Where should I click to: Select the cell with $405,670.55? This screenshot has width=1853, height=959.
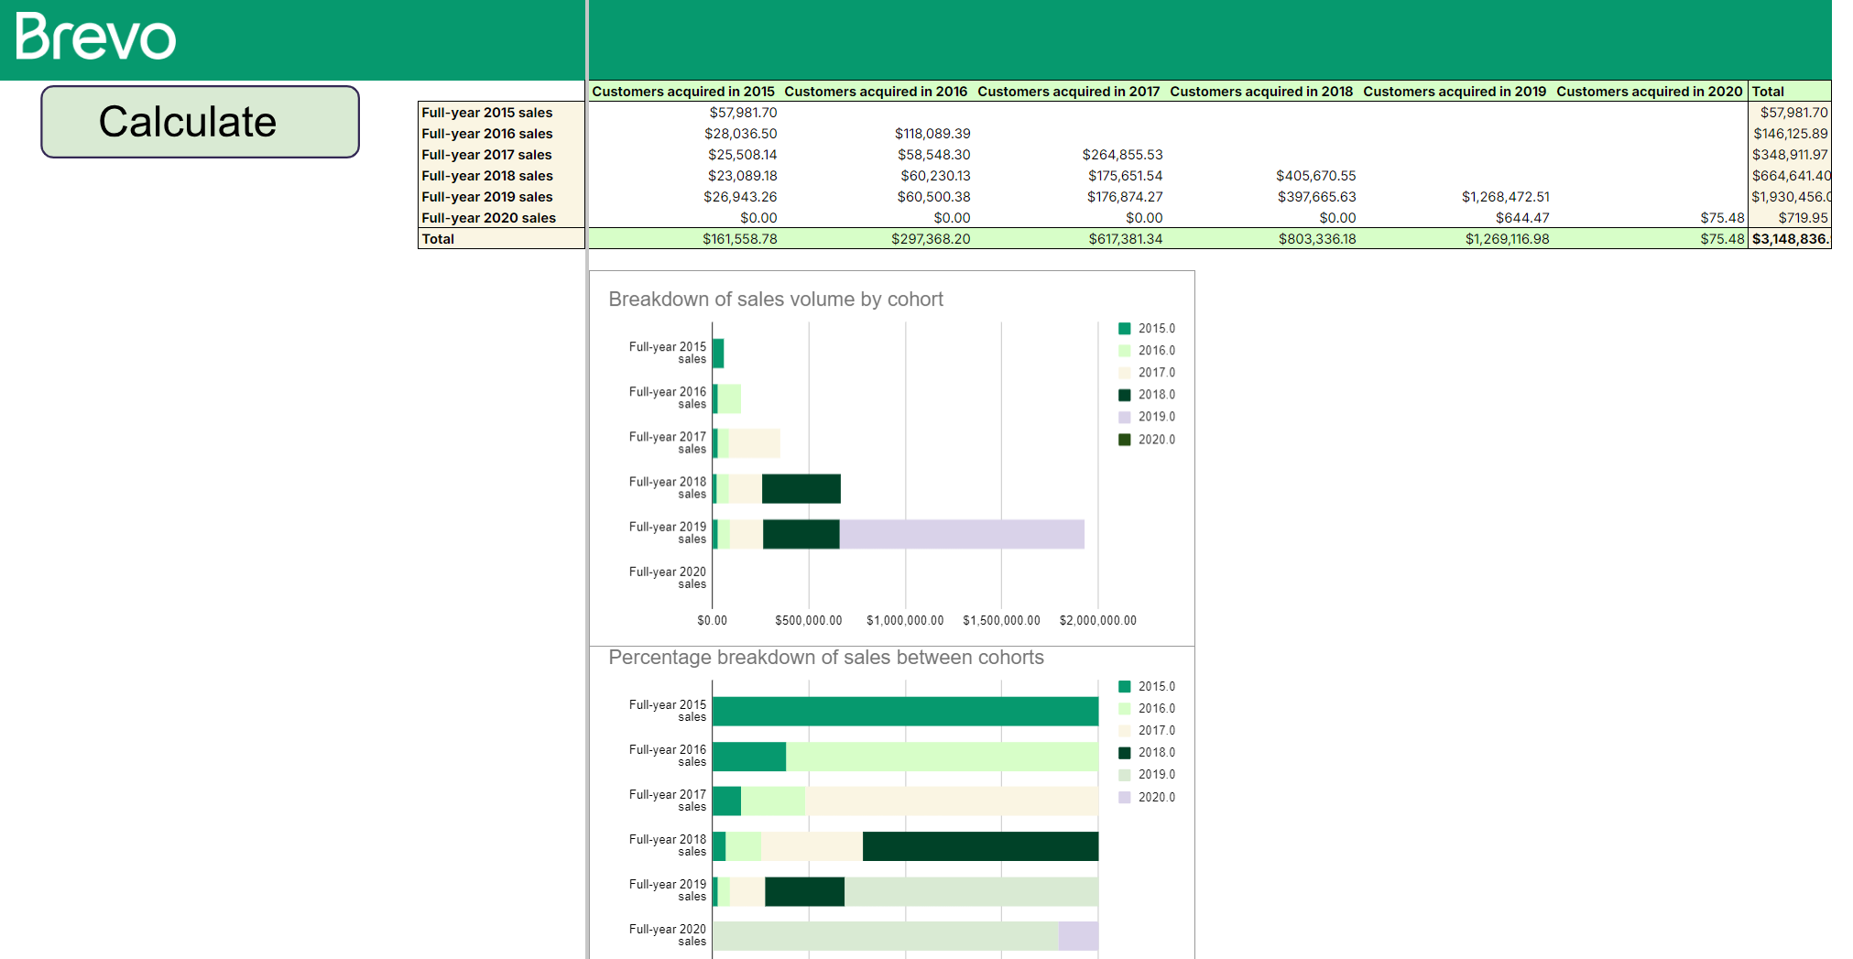coord(1263,176)
